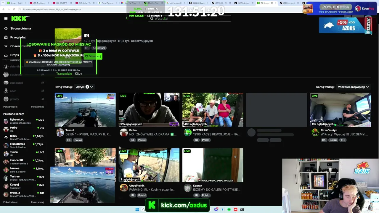
Task: Open stream title 'NO I ZNÓW WIELKA DRAMA'
Action: (x=153, y=134)
